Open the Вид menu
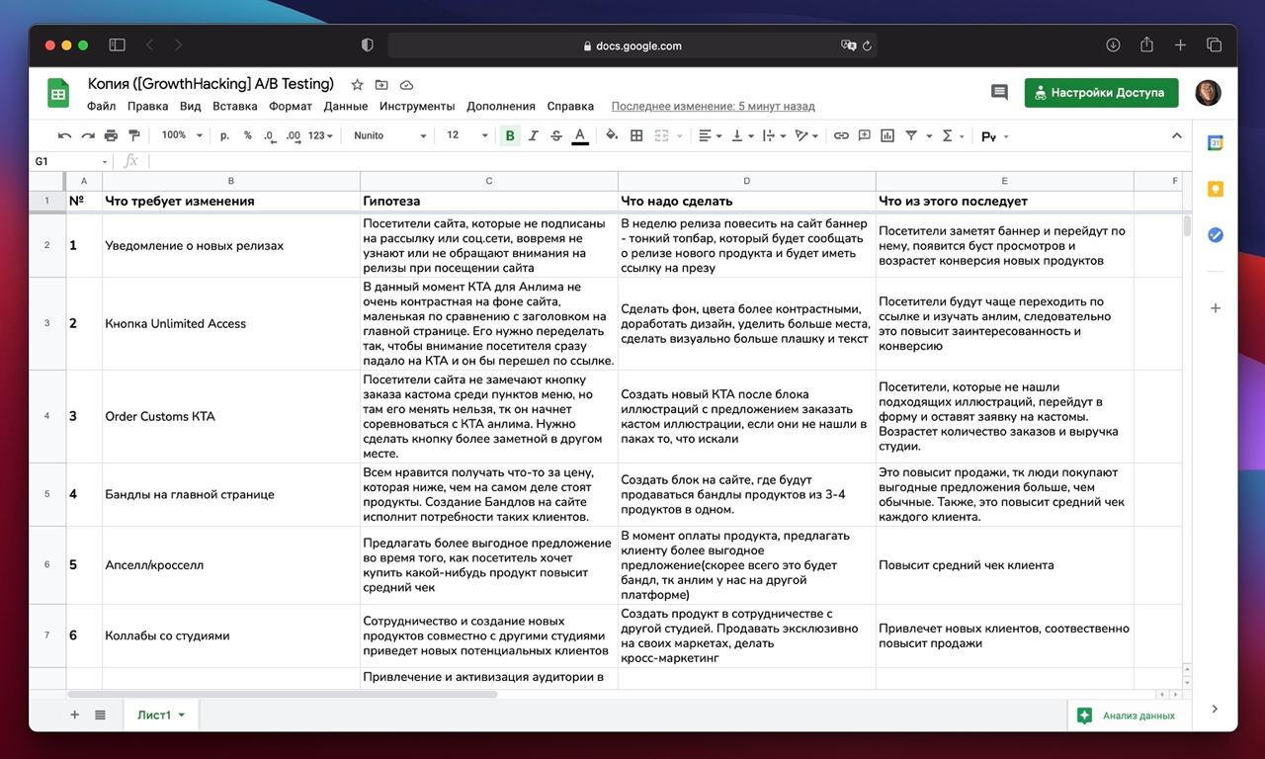 click(x=190, y=106)
